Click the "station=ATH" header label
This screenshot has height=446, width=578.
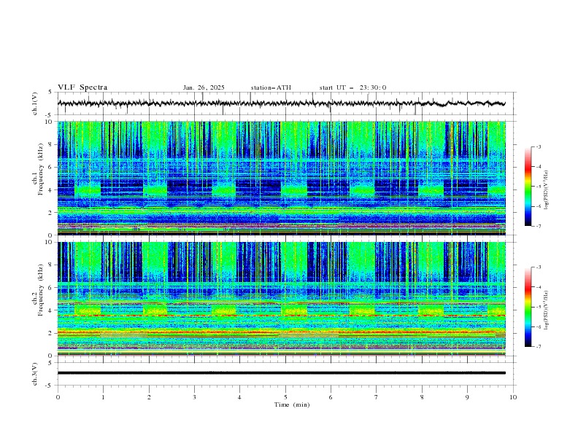coord(271,87)
